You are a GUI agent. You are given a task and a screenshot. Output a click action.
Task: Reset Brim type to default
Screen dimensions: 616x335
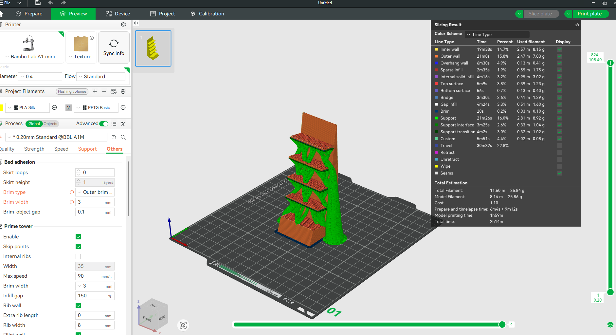point(72,192)
